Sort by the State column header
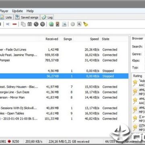Viewport: 145px width, 145px height. click(x=106, y=39)
